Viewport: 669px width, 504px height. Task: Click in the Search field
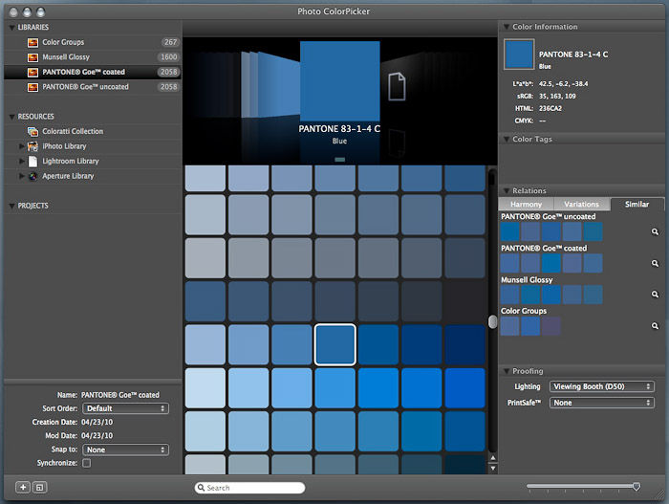[250, 488]
